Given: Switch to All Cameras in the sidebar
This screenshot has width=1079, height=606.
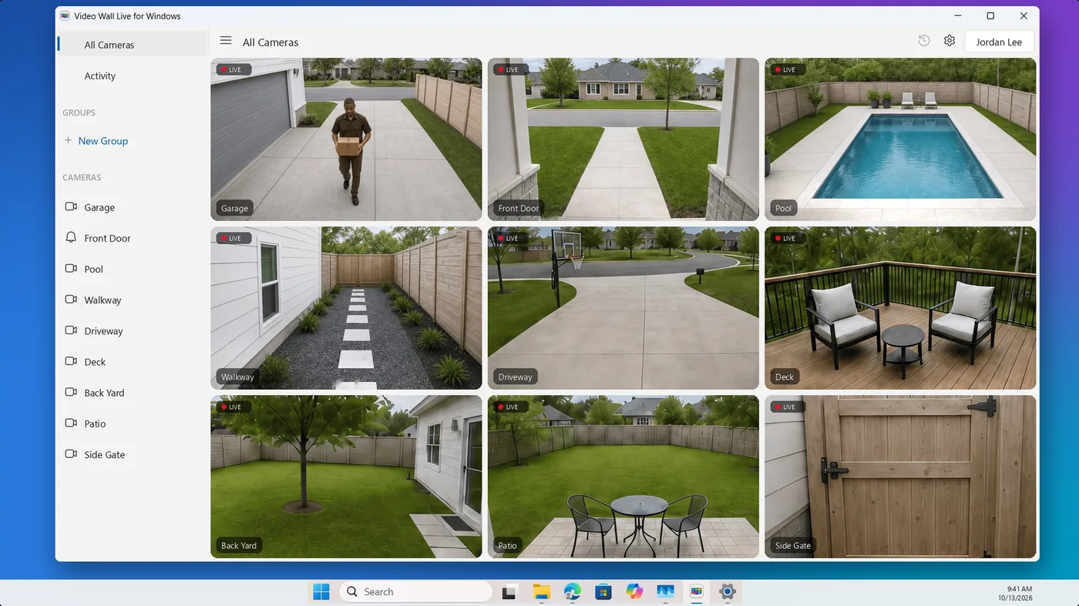Looking at the screenshot, I should [132, 45].
